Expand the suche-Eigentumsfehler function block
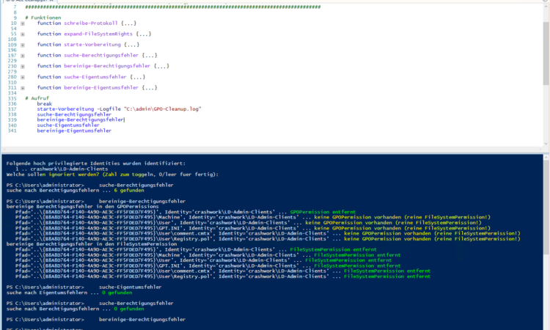Image resolution: width=550 pixels, height=330 pixels. click(23, 77)
